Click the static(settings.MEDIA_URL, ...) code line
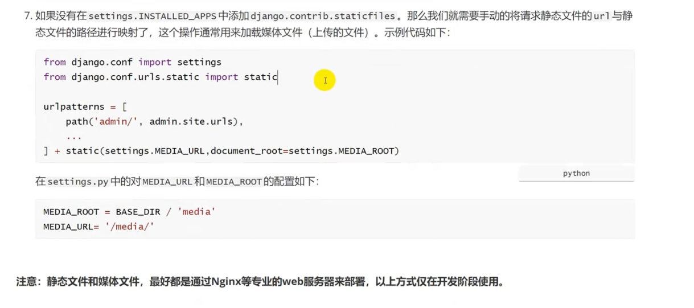The height and width of the screenshot is (308, 694). click(x=221, y=151)
